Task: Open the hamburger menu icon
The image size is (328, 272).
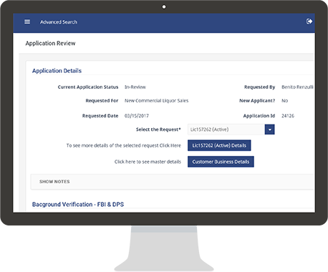Action: (27, 21)
